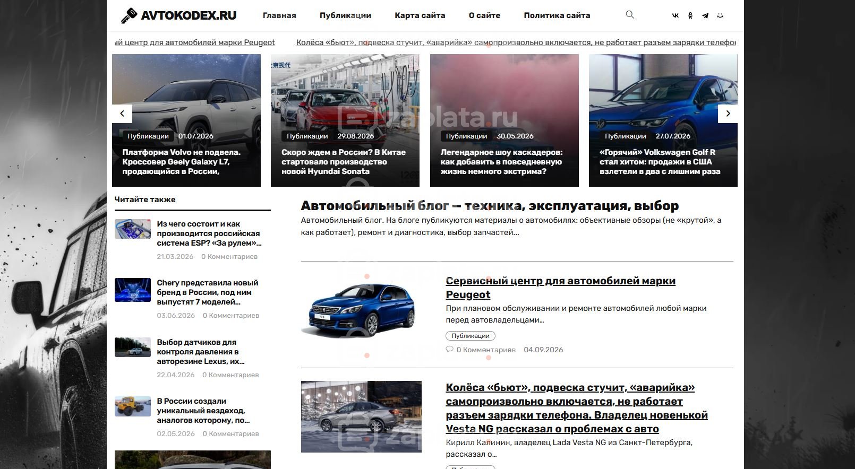Open 0 Комментариев under Peugeot article

(x=486, y=350)
